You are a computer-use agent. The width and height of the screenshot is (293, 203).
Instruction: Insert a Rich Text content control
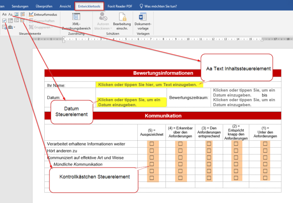(4, 15)
